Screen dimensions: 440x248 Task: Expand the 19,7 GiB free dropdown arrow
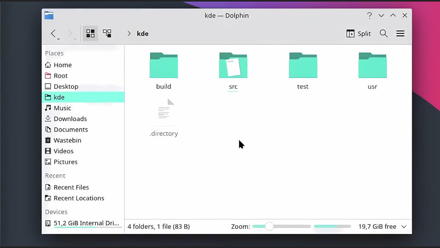point(404,227)
